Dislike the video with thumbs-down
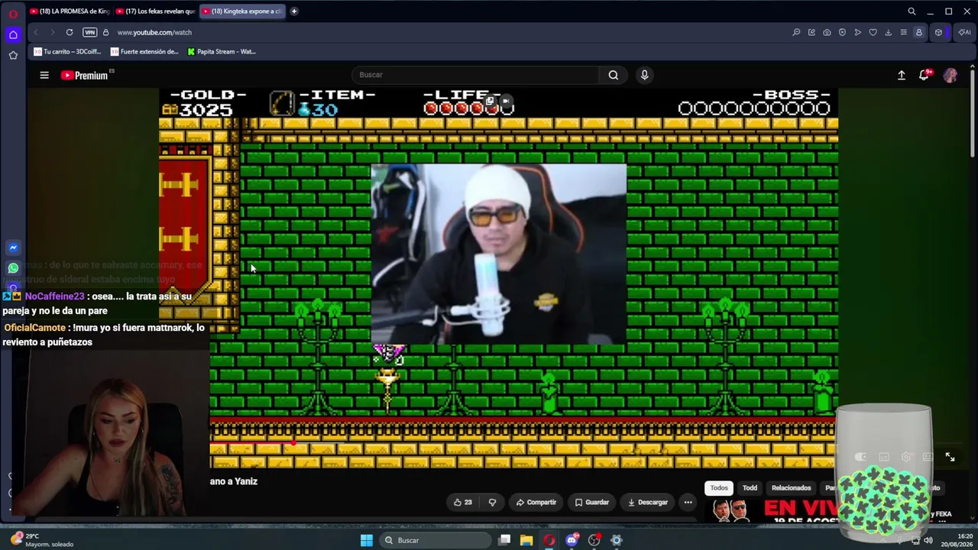978x550 pixels. tap(492, 502)
